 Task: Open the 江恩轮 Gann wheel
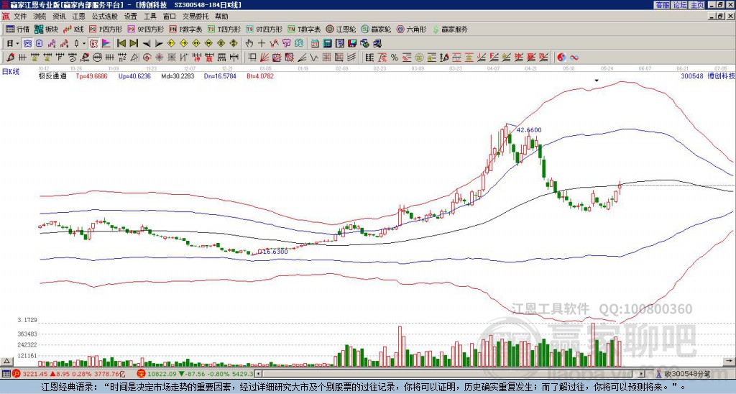click(x=341, y=29)
